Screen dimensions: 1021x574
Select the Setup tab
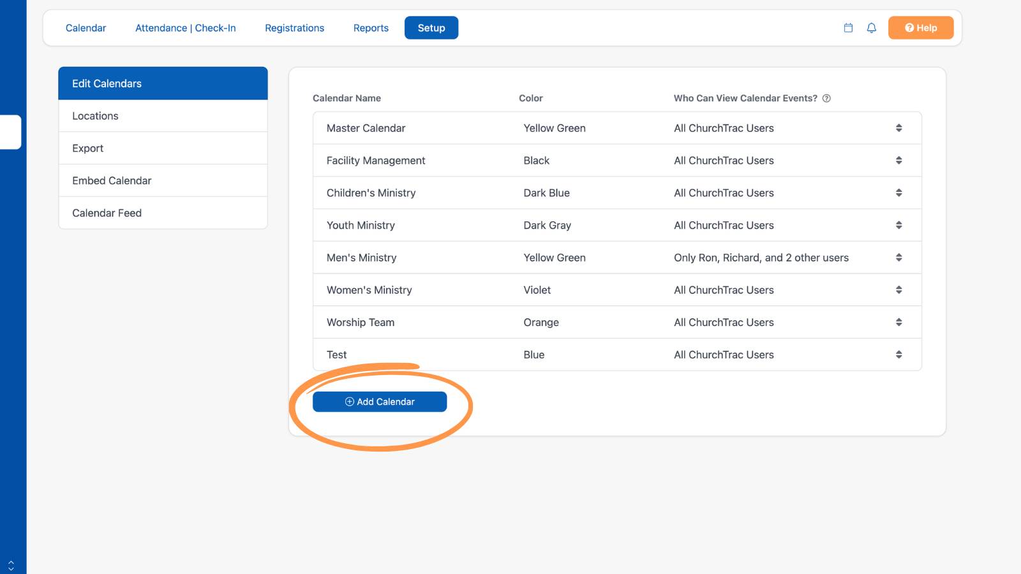431,28
